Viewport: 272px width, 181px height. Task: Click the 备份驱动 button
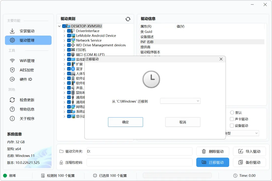[x=249, y=162]
